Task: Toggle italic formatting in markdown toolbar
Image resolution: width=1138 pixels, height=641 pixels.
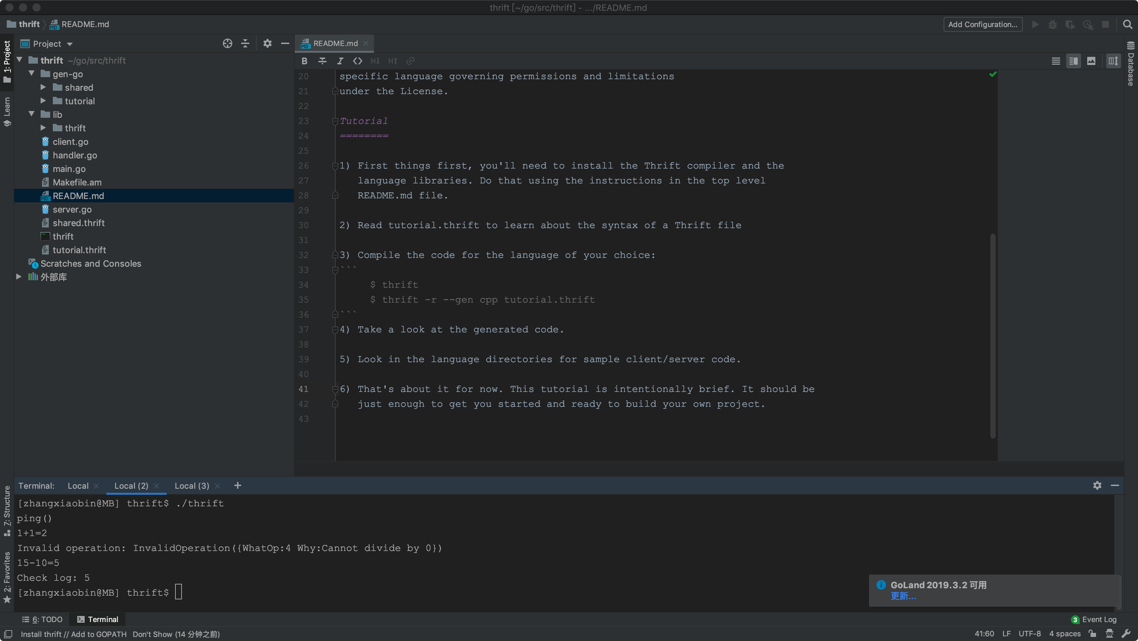Action: click(x=340, y=61)
